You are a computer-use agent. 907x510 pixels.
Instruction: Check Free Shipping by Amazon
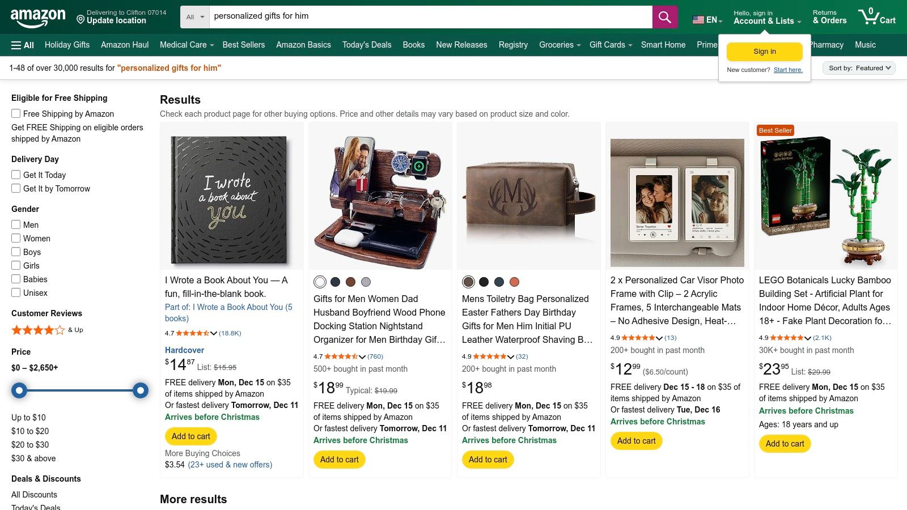point(16,113)
